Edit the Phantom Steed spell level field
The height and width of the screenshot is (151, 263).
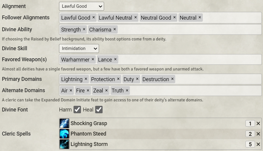250,134
